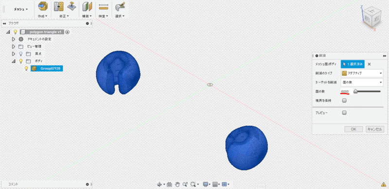The image size is (389, 189).
Task: Click the 1 選択済み selection button
Action: (x=353, y=64)
